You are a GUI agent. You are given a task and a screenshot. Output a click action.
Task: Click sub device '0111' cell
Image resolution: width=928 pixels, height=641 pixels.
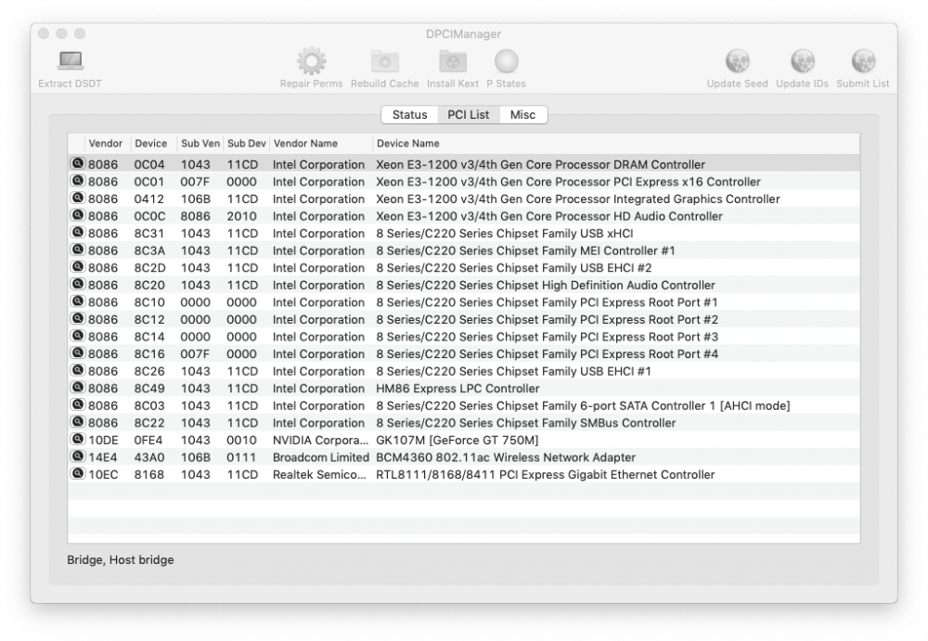pyautogui.click(x=241, y=457)
